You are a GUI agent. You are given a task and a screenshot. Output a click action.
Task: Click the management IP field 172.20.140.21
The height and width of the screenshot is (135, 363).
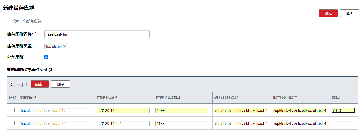123,123
